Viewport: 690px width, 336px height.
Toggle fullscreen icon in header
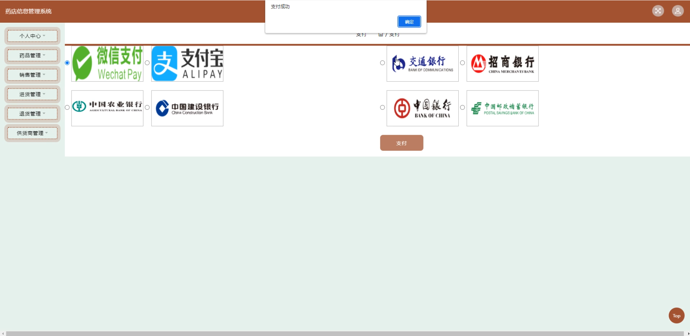(658, 11)
